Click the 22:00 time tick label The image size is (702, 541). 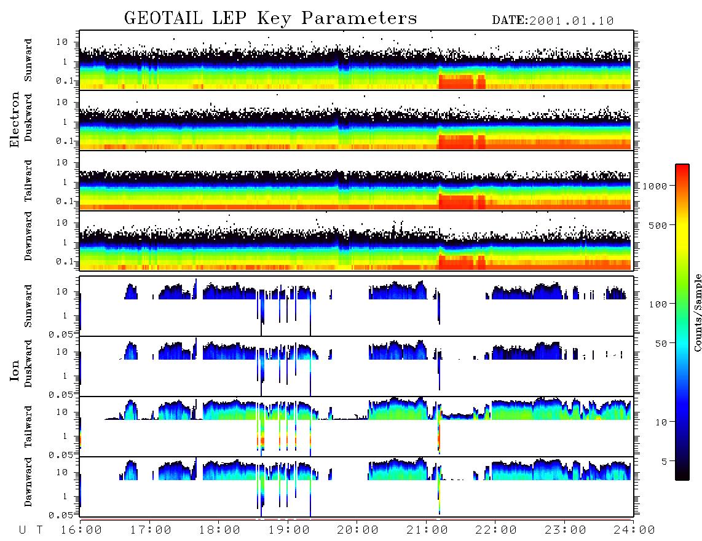tap(496, 530)
